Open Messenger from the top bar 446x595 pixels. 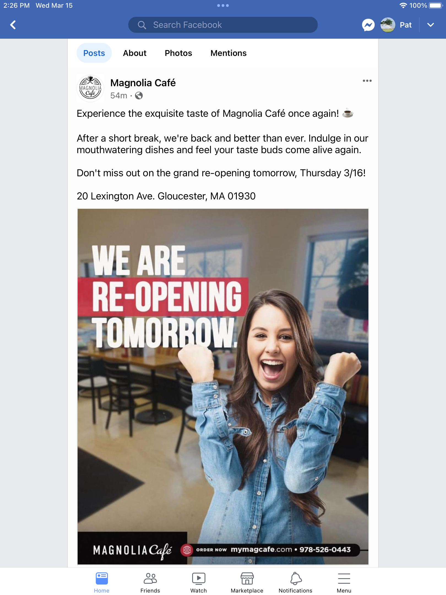click(x=368, y=25)
